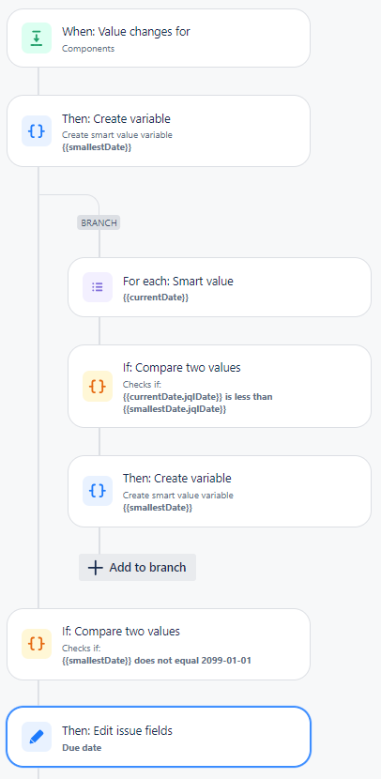
Task: Open the 'When: Value changes for' trigger
Action: coord(159,38)
